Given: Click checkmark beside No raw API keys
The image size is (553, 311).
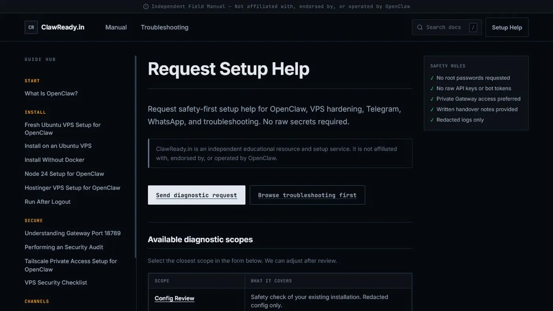Looking at the screenshot, I should (x=432, y=88).
